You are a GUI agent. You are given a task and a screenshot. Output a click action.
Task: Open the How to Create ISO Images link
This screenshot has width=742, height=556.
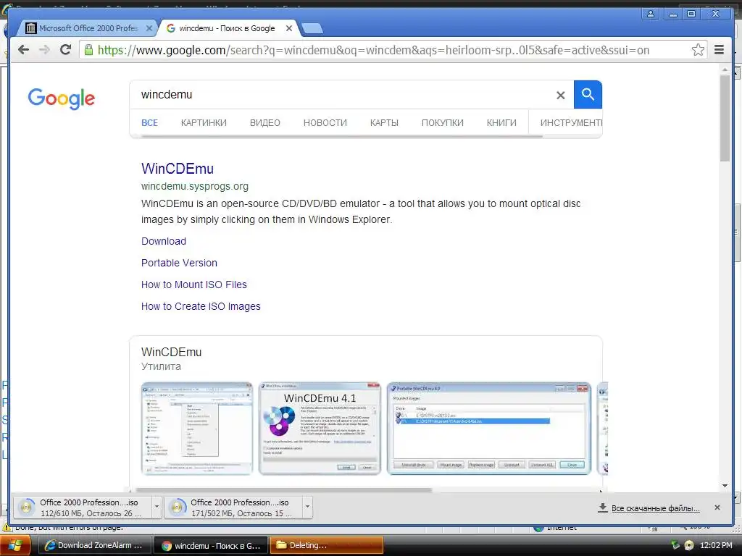click(x=201, y=306)
